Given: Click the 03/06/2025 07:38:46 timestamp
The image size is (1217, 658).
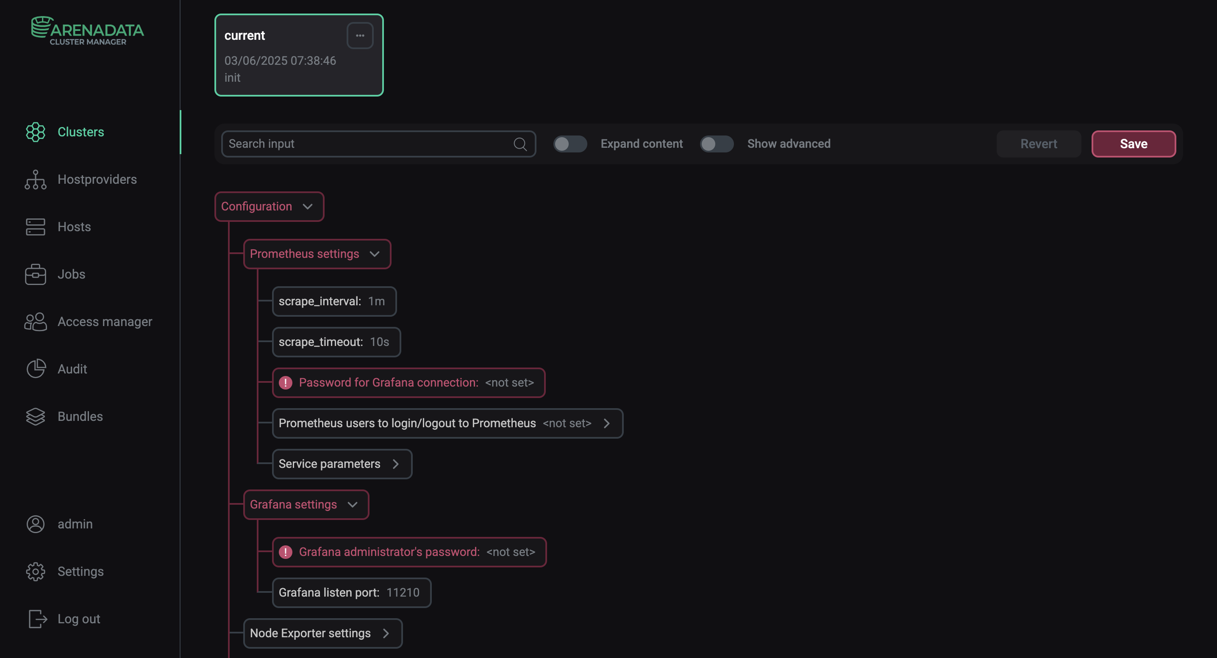Looking at the screenshot, I should (280, 61).
